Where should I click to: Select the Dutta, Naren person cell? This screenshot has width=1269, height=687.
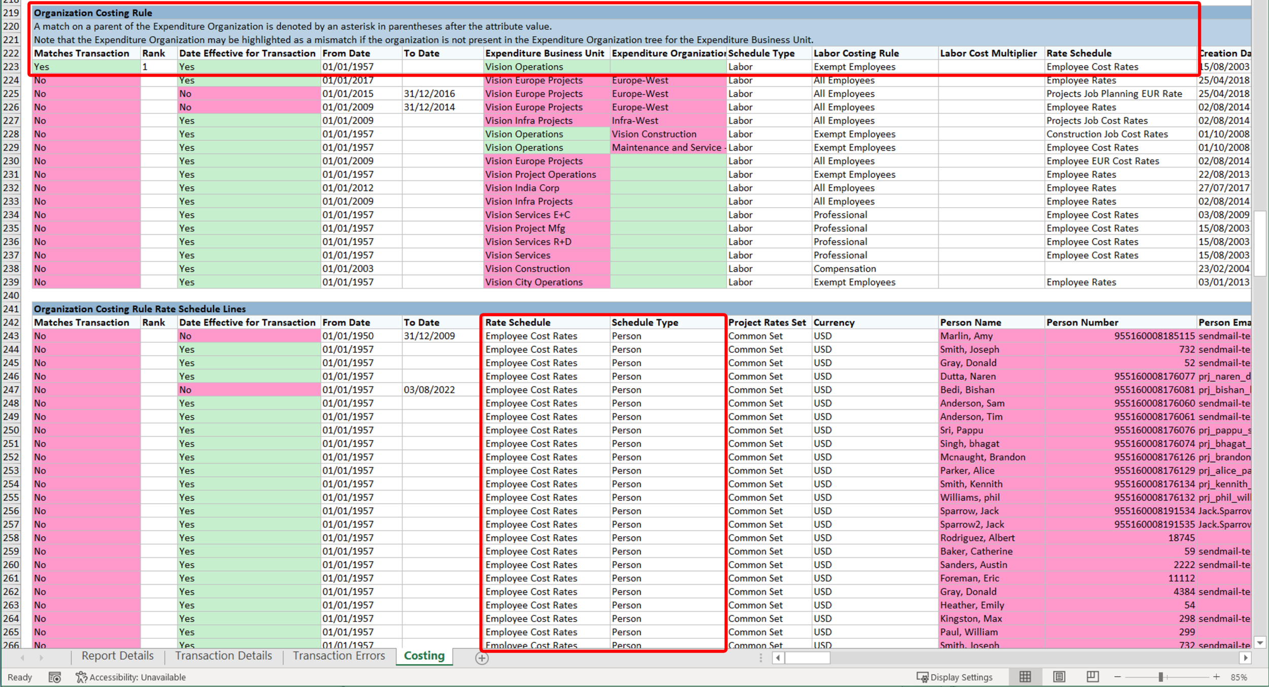click(x=991, y=376)
